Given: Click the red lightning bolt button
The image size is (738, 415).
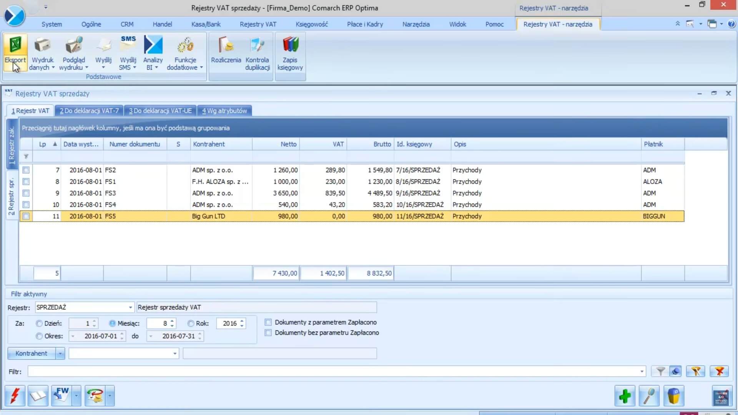Looking at the screenshot, I should (15, 395).
